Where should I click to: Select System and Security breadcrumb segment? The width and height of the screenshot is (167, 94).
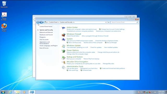click(x=66, y=22)
